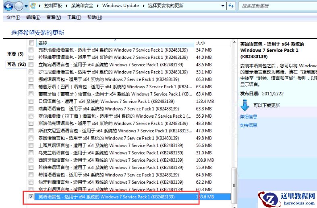This screenshot has height=208, width=317.
Task: Check the 瑞典语语言包 update checkbox
Action: [x=31, y=109]
